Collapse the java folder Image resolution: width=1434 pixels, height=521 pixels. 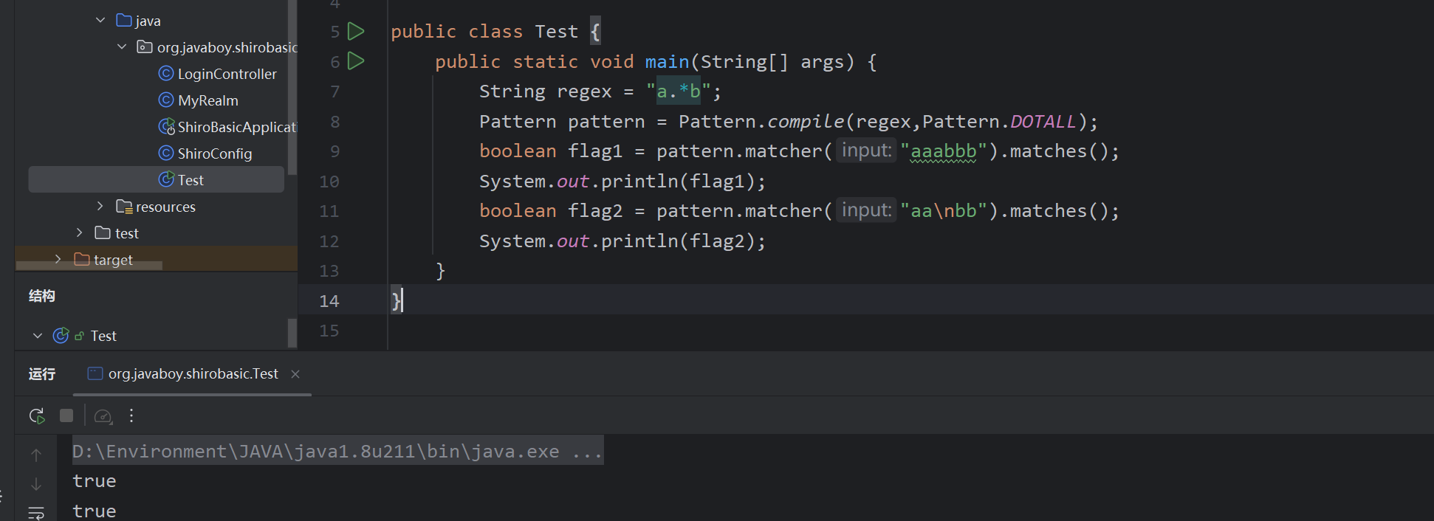[x=100, y=21]
